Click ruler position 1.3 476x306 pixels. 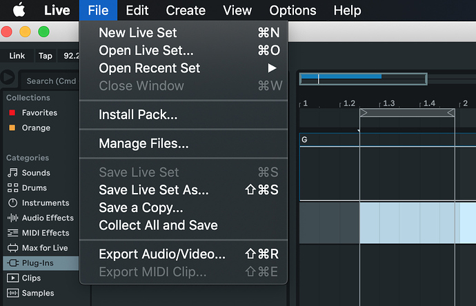(x=389, y=103)
